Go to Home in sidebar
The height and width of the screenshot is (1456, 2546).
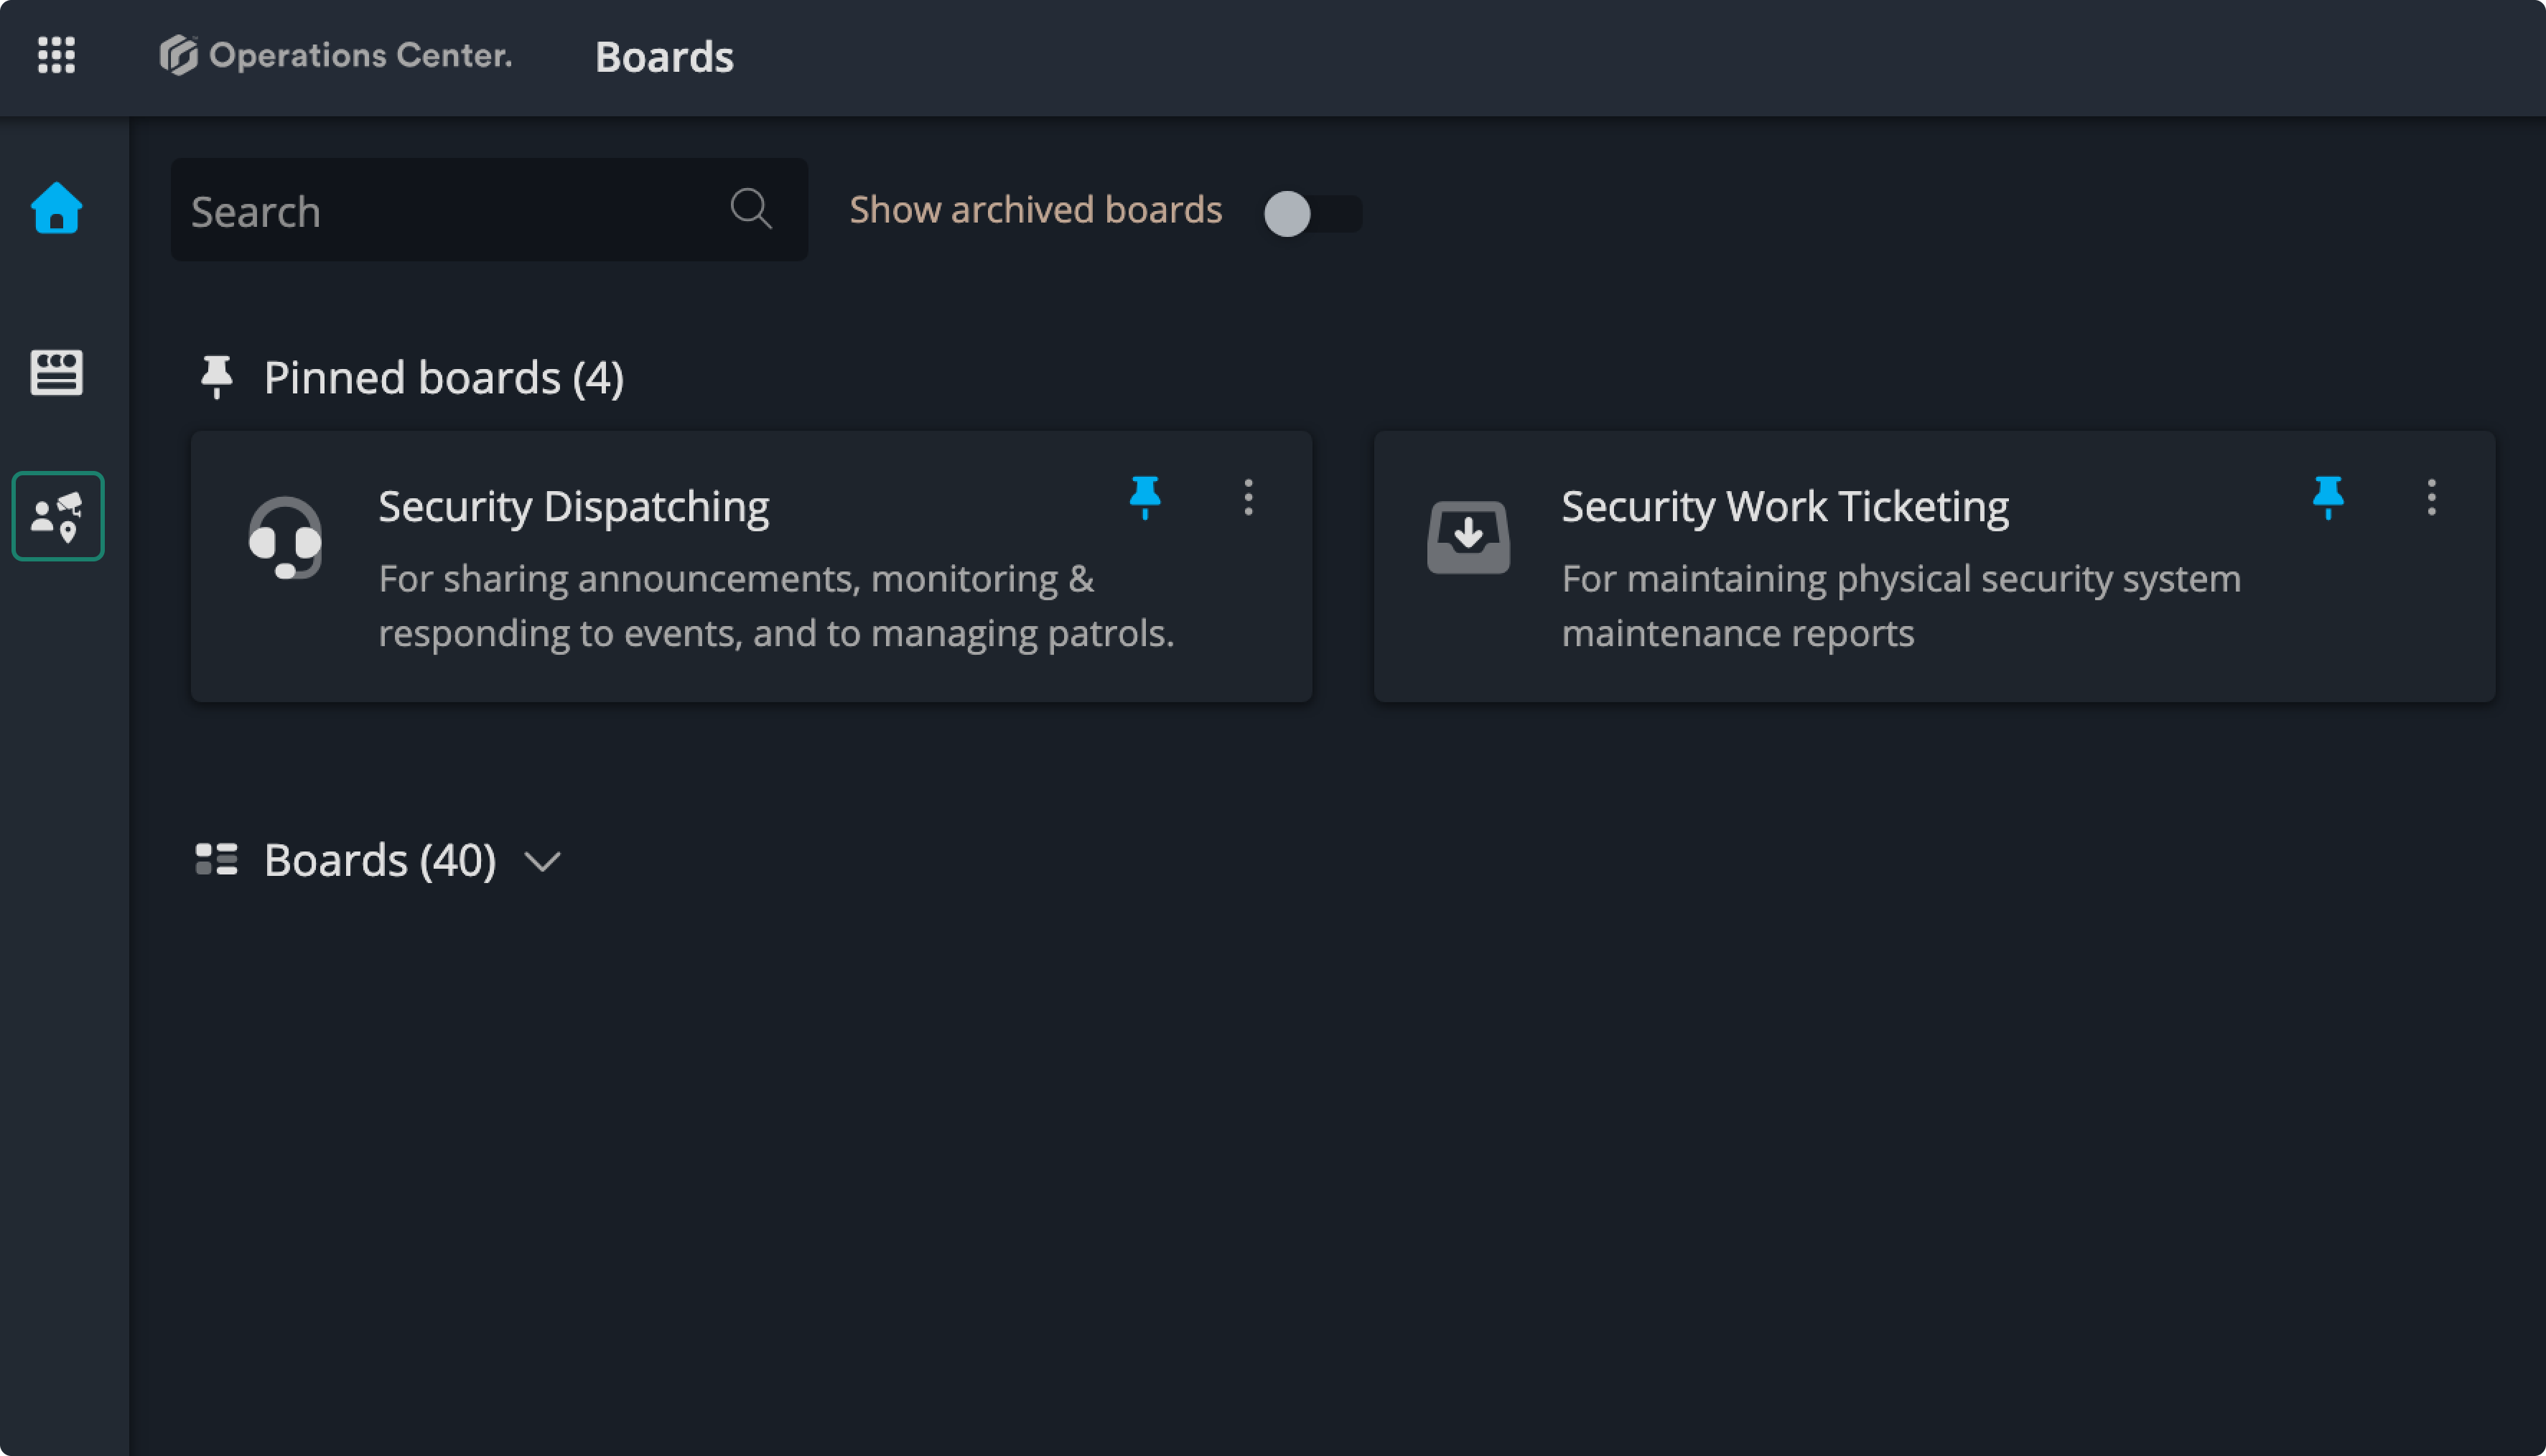56,208
